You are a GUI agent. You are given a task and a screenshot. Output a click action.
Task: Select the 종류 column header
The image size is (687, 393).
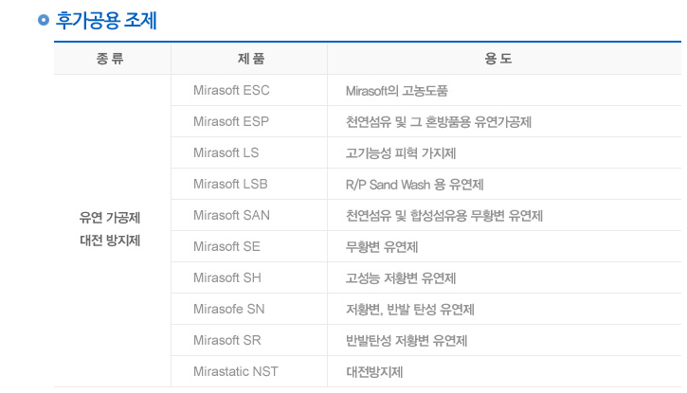(111, 59)
